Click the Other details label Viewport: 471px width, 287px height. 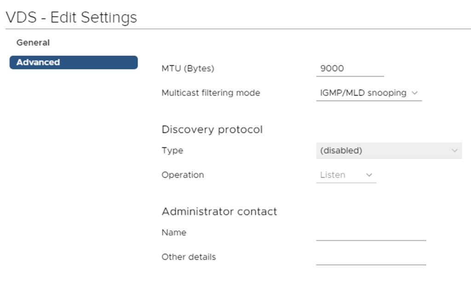point(189,257)
